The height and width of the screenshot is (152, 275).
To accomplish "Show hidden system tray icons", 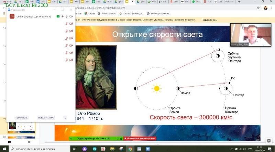I will (232, 149).
